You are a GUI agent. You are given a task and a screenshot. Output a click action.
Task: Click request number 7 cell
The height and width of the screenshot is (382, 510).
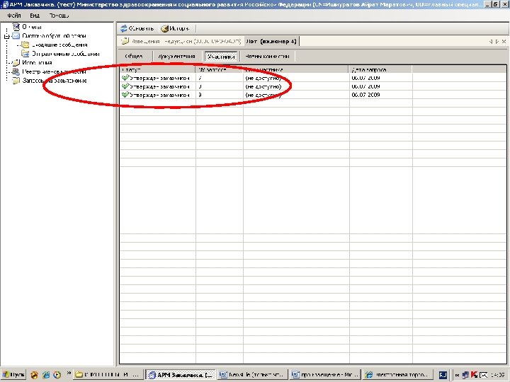[x=219, y=78]
